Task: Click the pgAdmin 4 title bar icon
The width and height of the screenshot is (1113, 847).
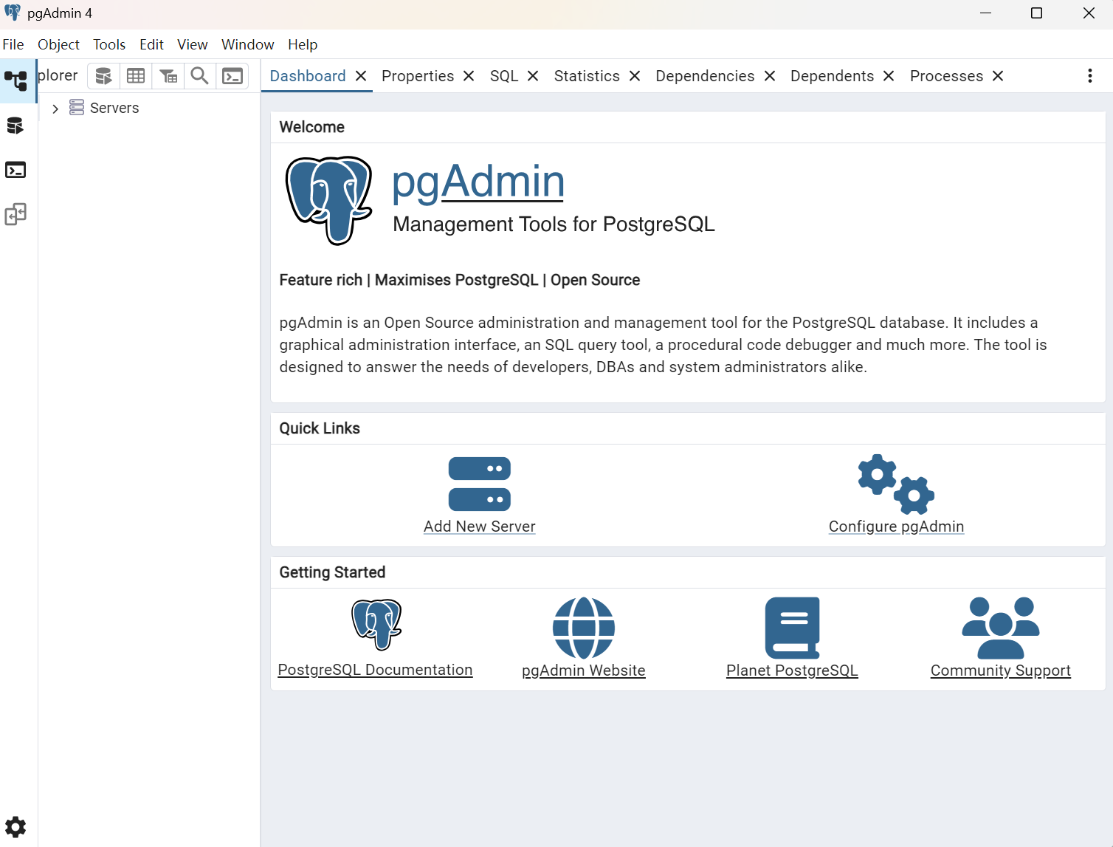Action: (x=13, y=13)
